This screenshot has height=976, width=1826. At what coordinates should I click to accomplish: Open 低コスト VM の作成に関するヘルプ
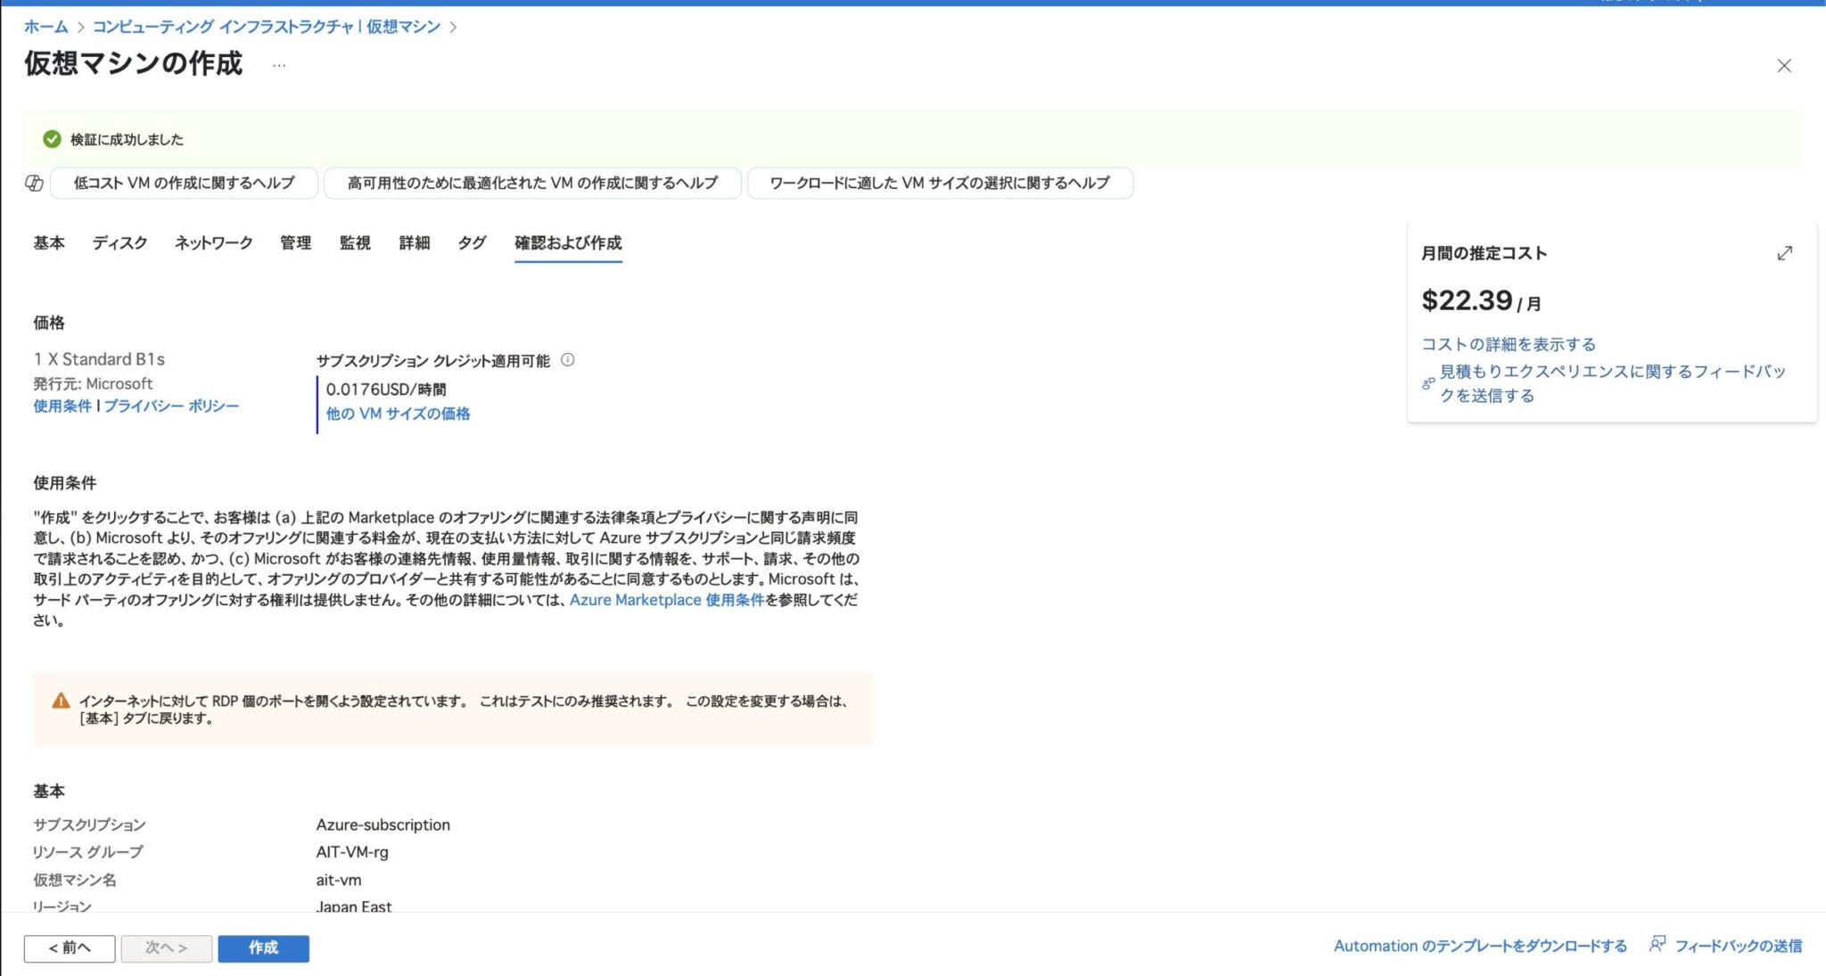(184, 183)
